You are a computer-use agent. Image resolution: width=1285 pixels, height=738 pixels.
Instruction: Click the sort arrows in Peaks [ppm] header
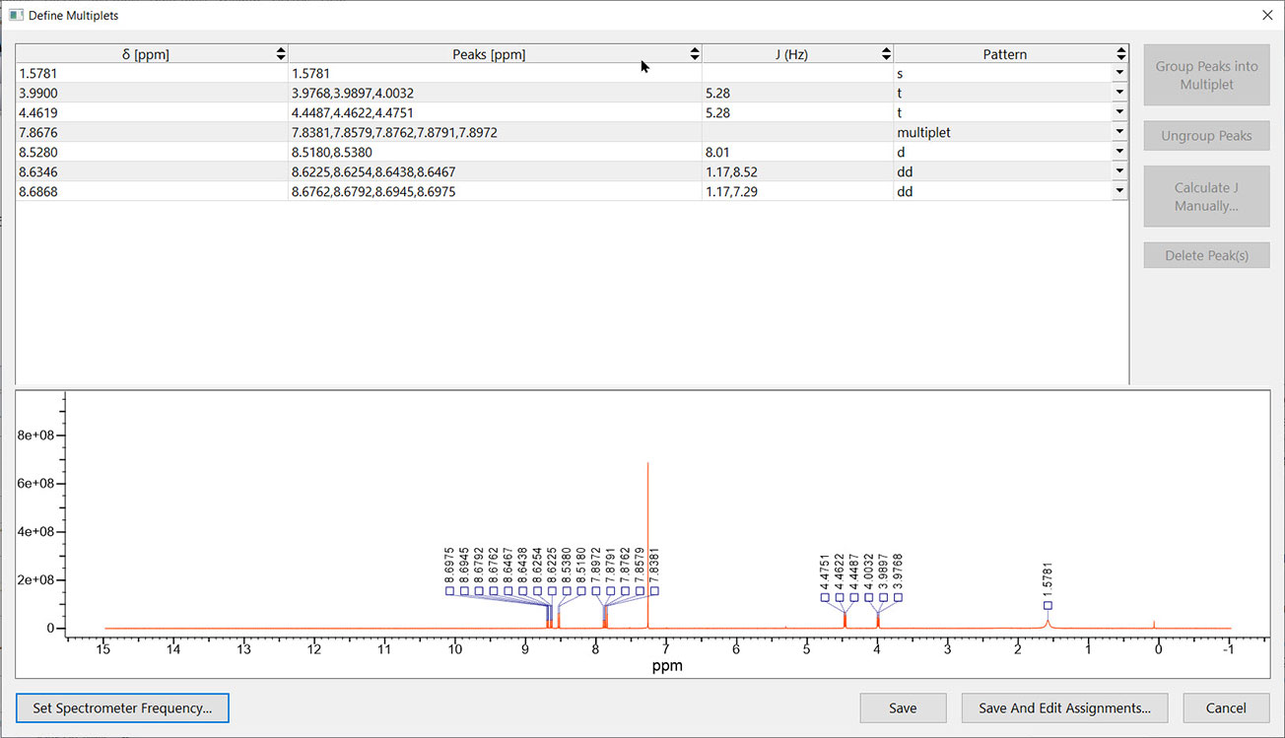(x=695, y=54)
